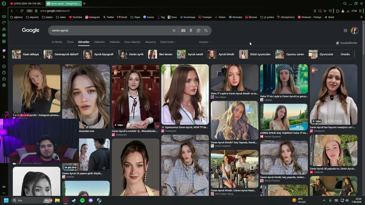Select the Onedio suggestion chip
Viewport: 365px width, 205px height.
[x=345, y=54]
